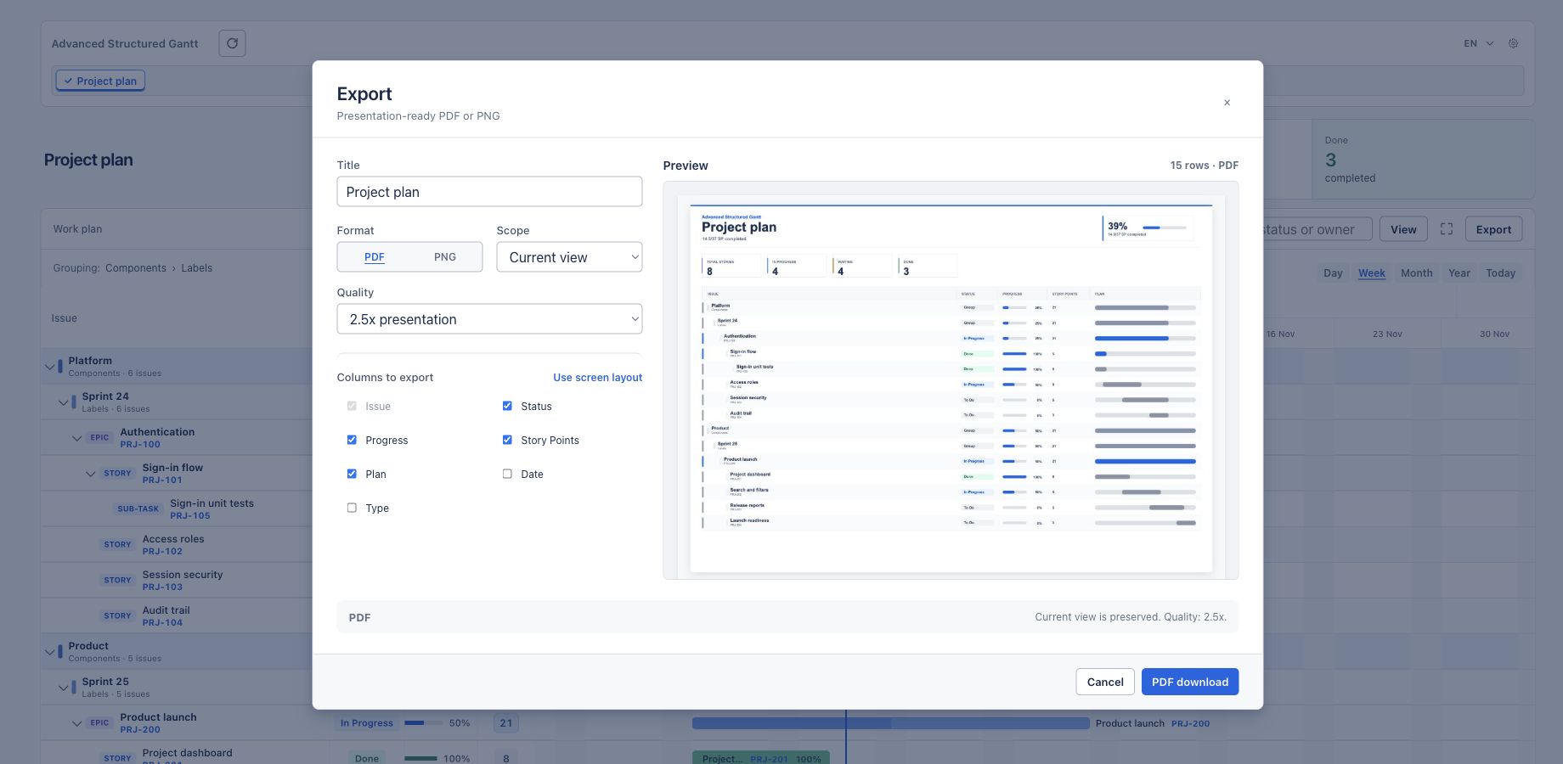The width and height of the screenshot is (1563, 764).
Task: Open issue link PRJ-100
Action: point(140,444)
